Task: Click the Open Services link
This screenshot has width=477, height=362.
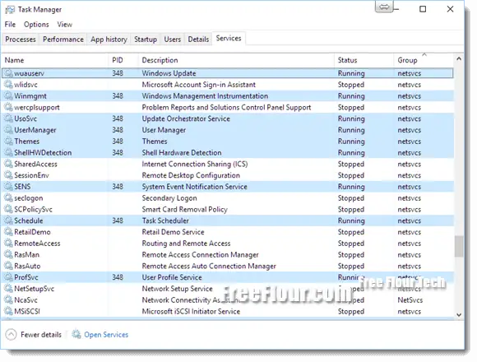Action: coord(106,335)
